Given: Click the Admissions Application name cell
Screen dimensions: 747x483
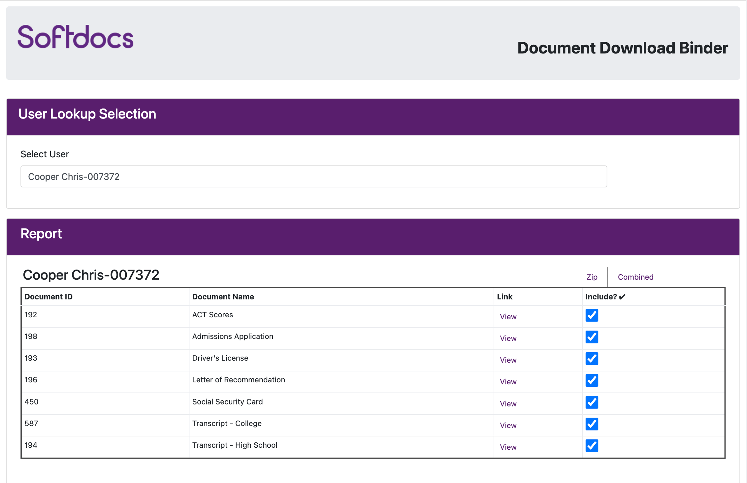Looking at the screenshot, I should (341, 339).
